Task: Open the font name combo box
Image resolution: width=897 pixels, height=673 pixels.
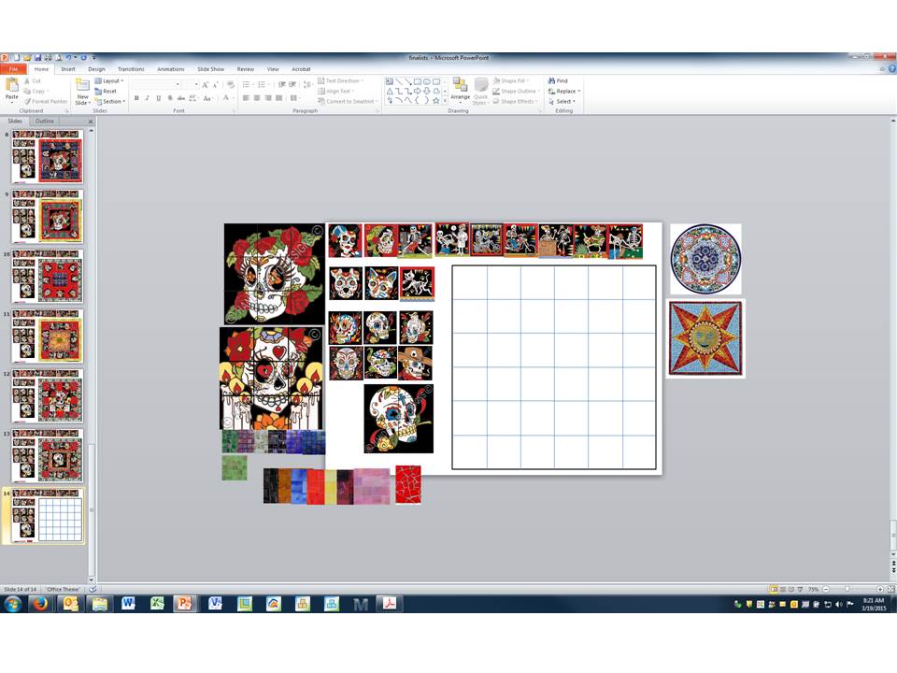Action: [x=156, y=85]
